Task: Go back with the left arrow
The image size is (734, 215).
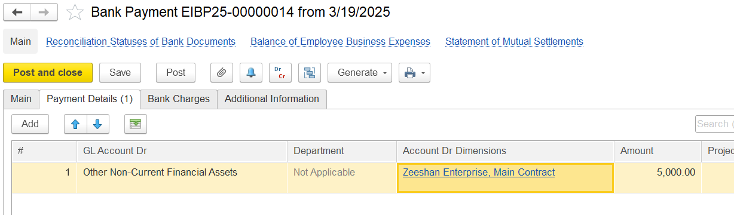Action: (17, 12)
